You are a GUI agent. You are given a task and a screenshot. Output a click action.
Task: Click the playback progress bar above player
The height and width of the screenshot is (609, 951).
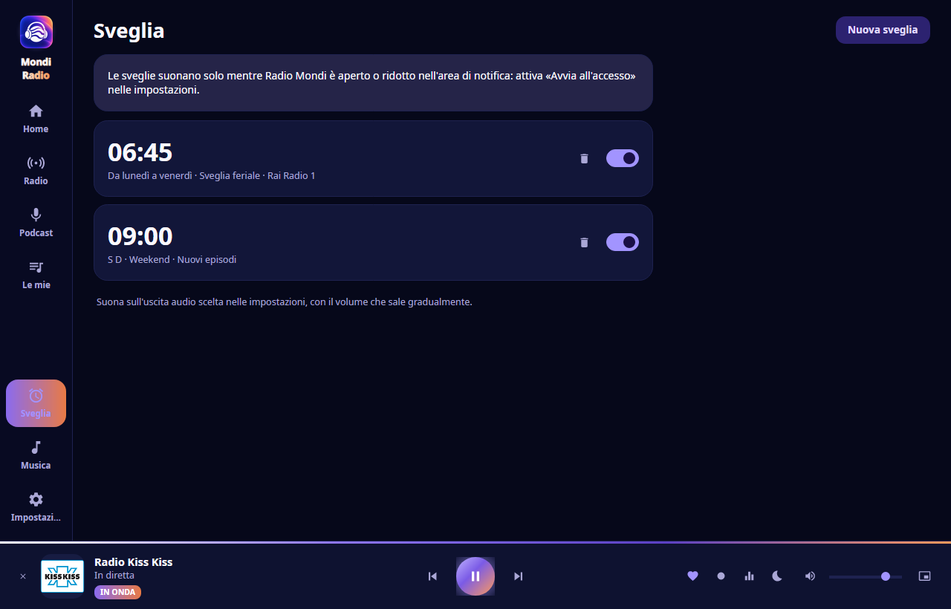pos(475,542)
